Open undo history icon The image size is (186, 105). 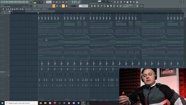click(x=115, y=2)
